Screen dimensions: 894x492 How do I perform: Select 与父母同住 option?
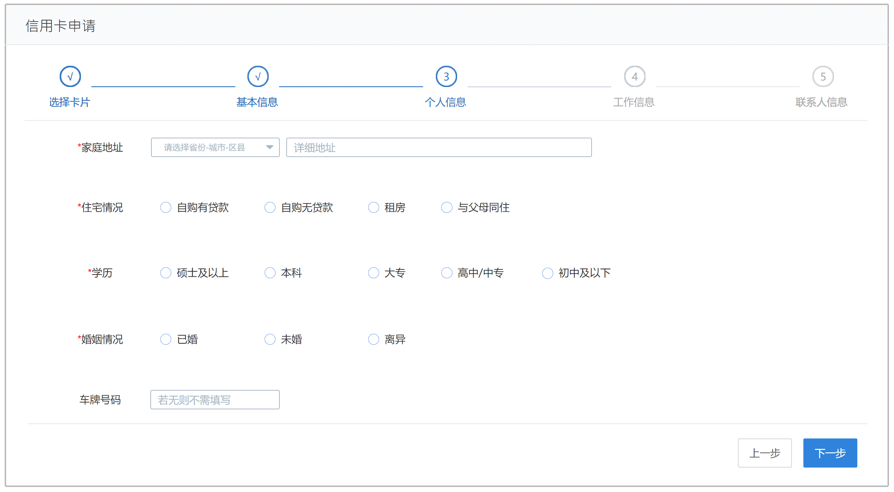(x=447, y=207)
